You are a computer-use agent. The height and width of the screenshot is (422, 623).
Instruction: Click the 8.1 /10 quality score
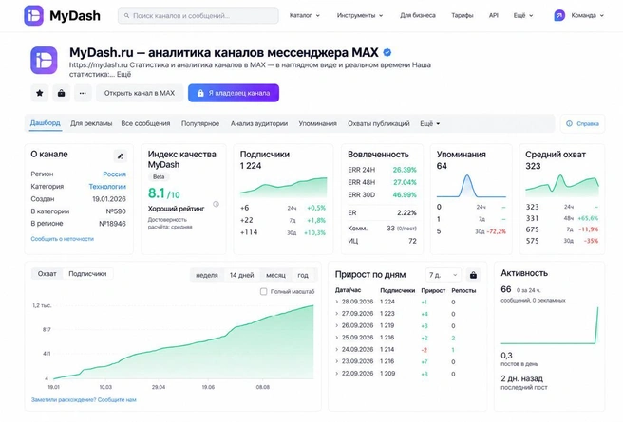163,193
